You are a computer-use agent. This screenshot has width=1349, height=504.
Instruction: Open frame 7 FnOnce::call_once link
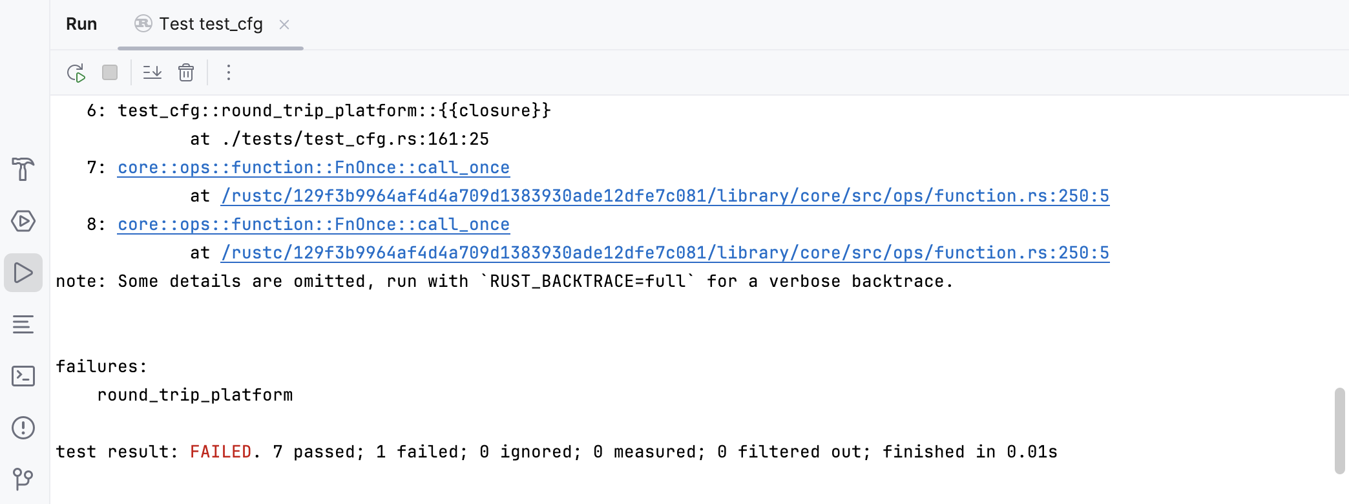click(x=313, y=168)
